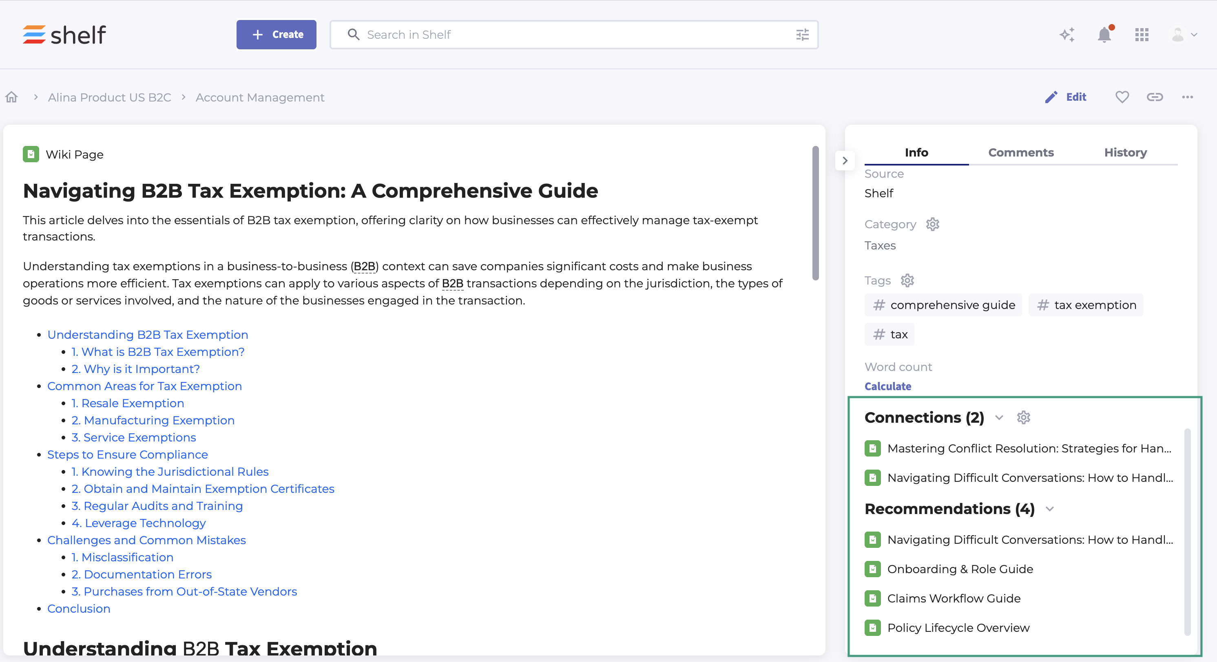Viewport: 1217px width, 662px height.
Task: Add page to favorites with heart icon
Action: pyautogui.click(x=1122, y=97)
